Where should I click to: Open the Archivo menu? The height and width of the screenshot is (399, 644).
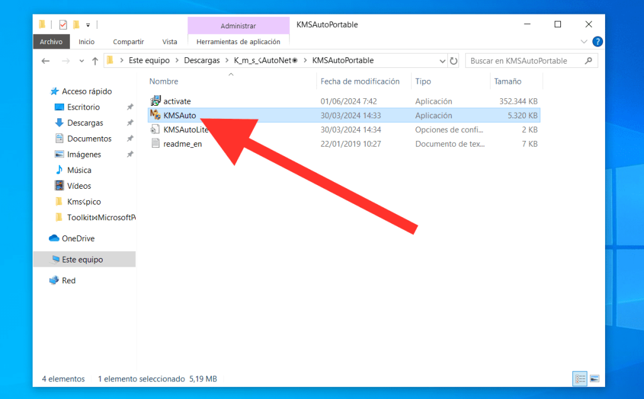point(51,42)
